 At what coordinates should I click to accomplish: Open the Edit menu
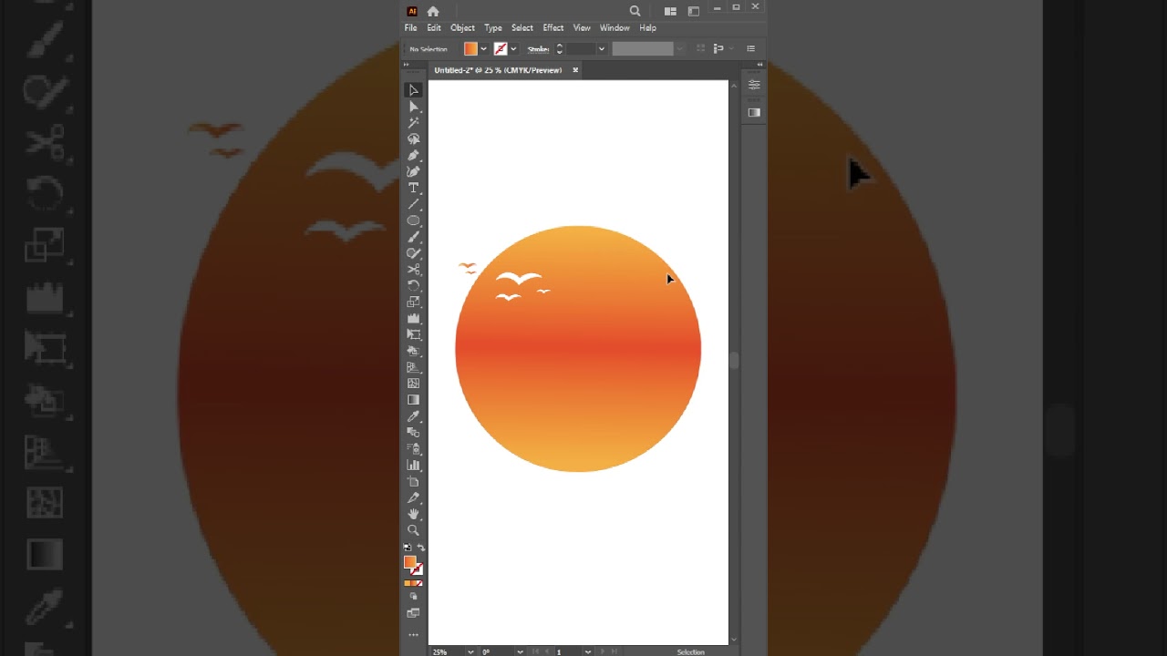(434, 28)
